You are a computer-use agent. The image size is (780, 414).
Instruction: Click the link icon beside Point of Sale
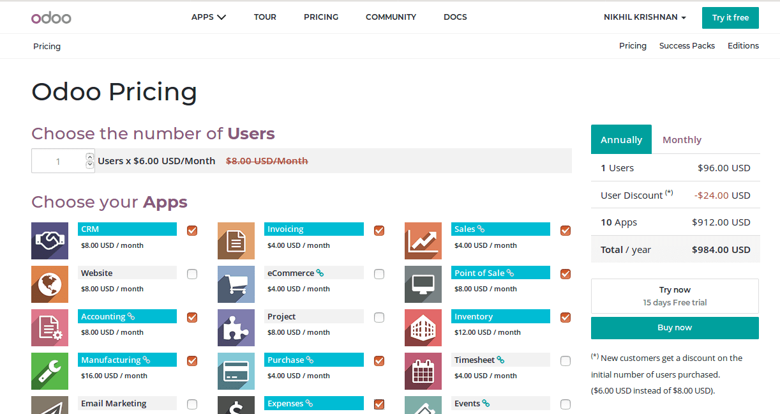[x=510, y=273]
